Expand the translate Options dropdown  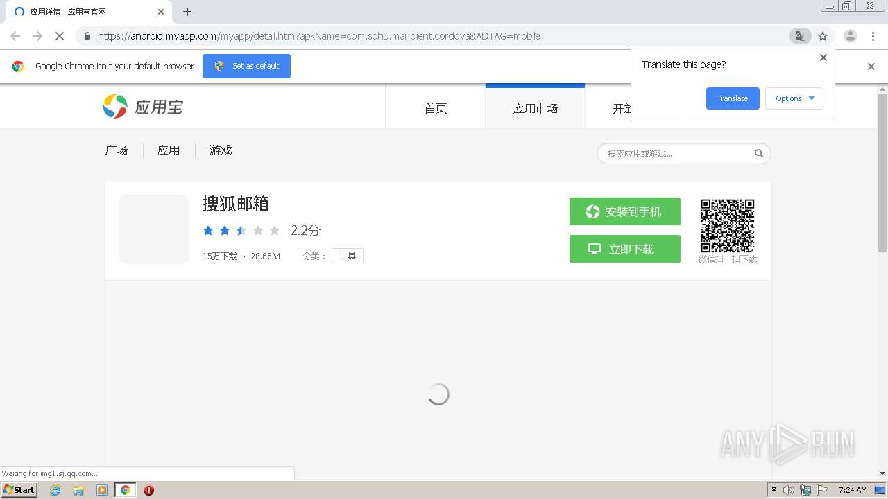794,98
